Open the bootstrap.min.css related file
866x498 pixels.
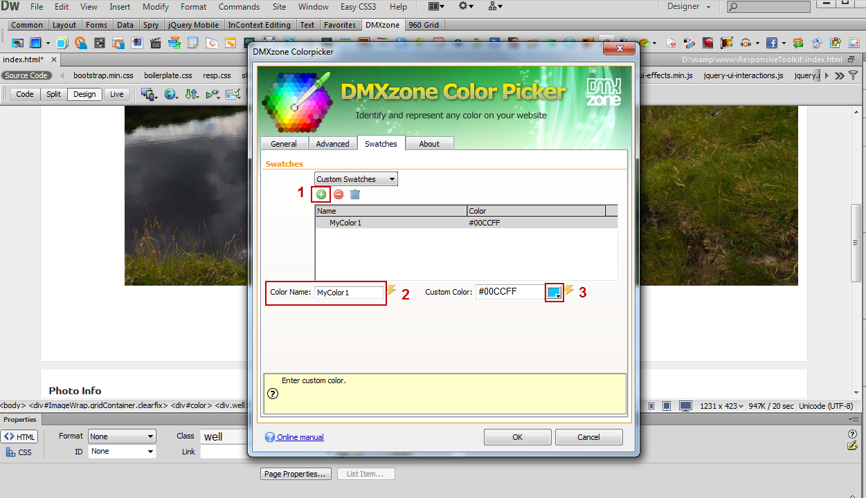(103, 75)
